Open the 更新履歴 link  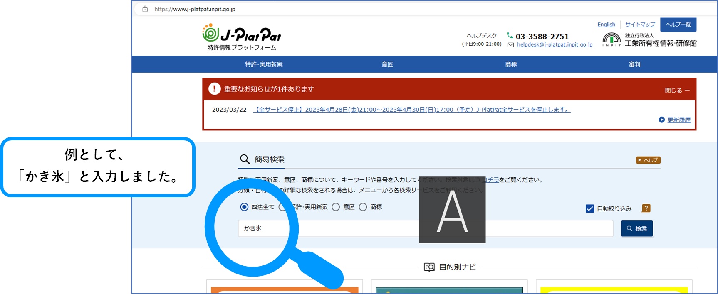click(x=679, y=120)
